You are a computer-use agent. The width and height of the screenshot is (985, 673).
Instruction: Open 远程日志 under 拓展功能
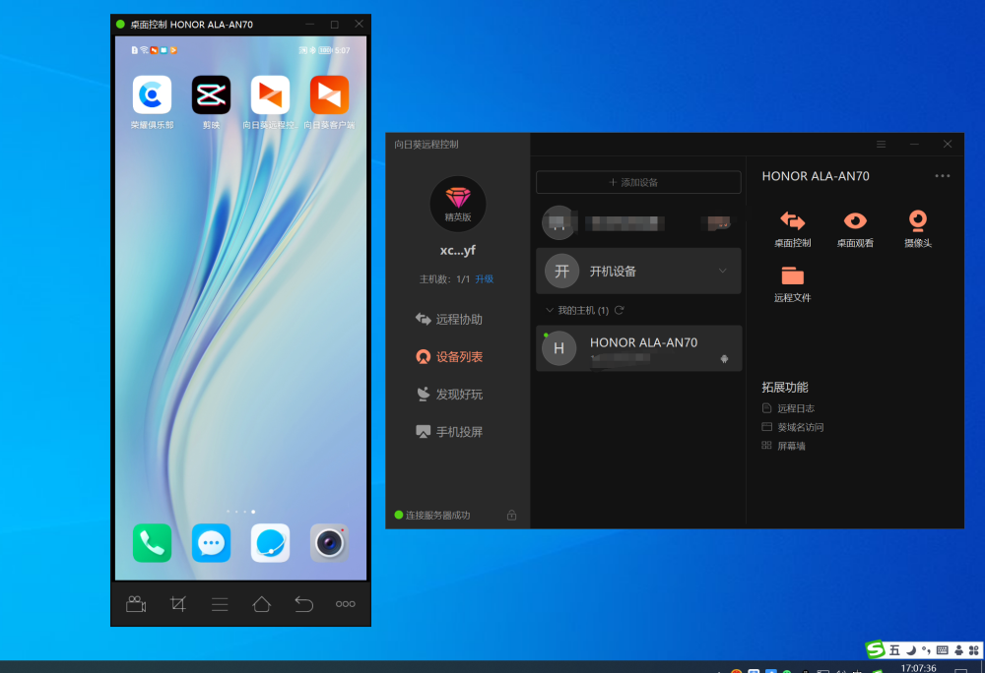tap(788, 408)
